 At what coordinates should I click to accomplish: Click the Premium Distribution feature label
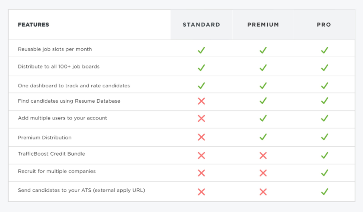(x=45, y=138)
